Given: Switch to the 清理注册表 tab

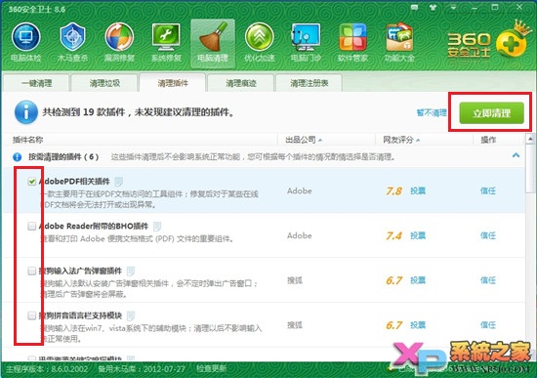Looking at the screenshot, I should (x=309, y=83).
